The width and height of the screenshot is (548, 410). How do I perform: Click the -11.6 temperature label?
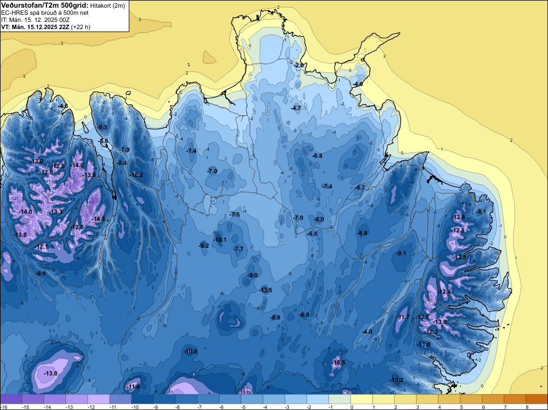pos(133,386)
